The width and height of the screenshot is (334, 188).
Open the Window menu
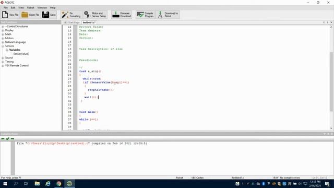point(42,8)
